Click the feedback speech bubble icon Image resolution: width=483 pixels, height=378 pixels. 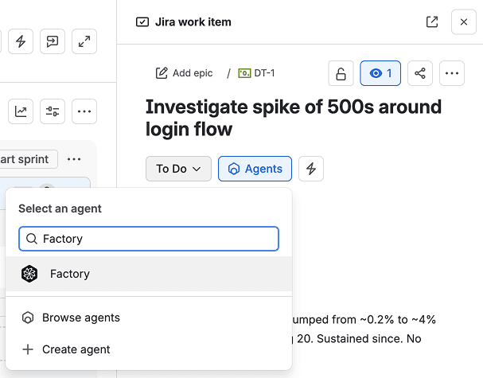pos(53,41)
